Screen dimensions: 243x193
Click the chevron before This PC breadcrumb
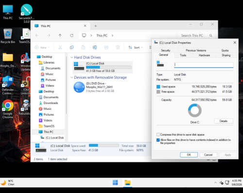click(x=91, y=35)
